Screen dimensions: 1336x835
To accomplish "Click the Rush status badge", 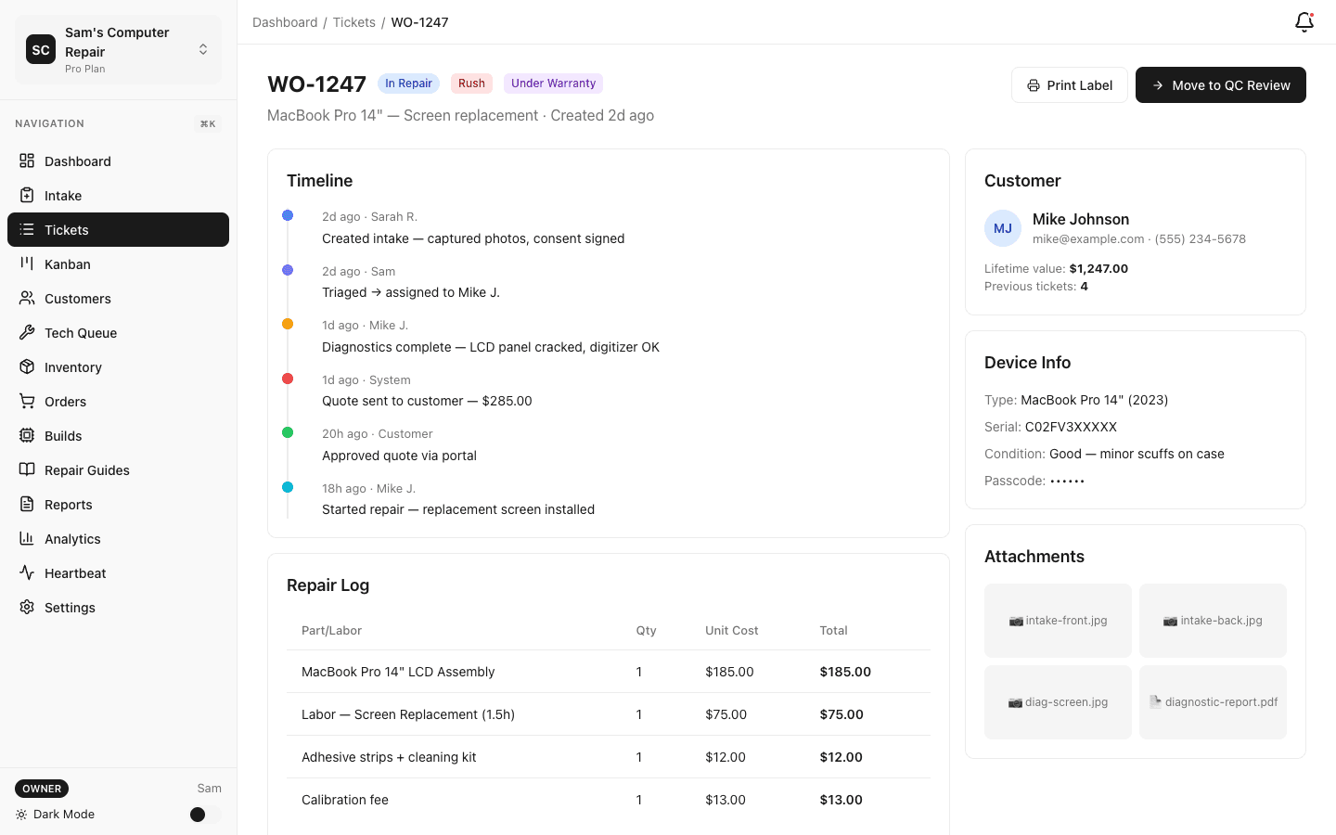I will click(471, 83).
